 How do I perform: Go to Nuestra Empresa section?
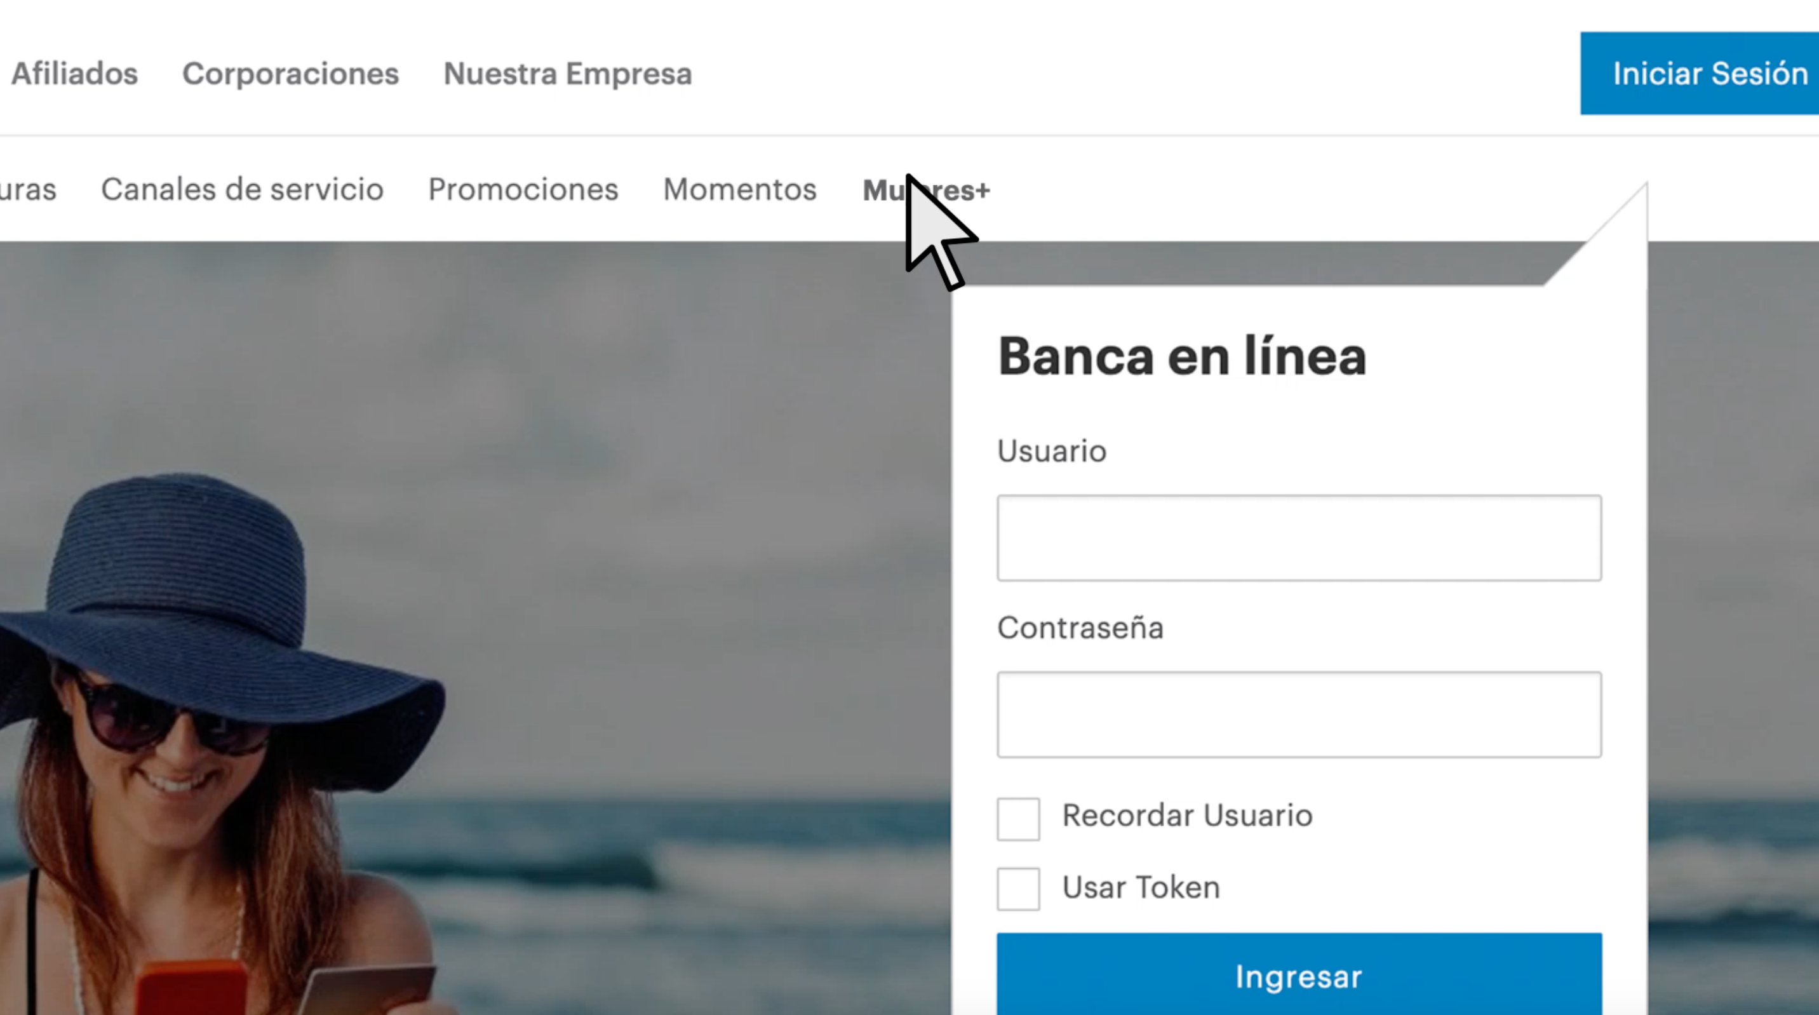tap(568, 74)
